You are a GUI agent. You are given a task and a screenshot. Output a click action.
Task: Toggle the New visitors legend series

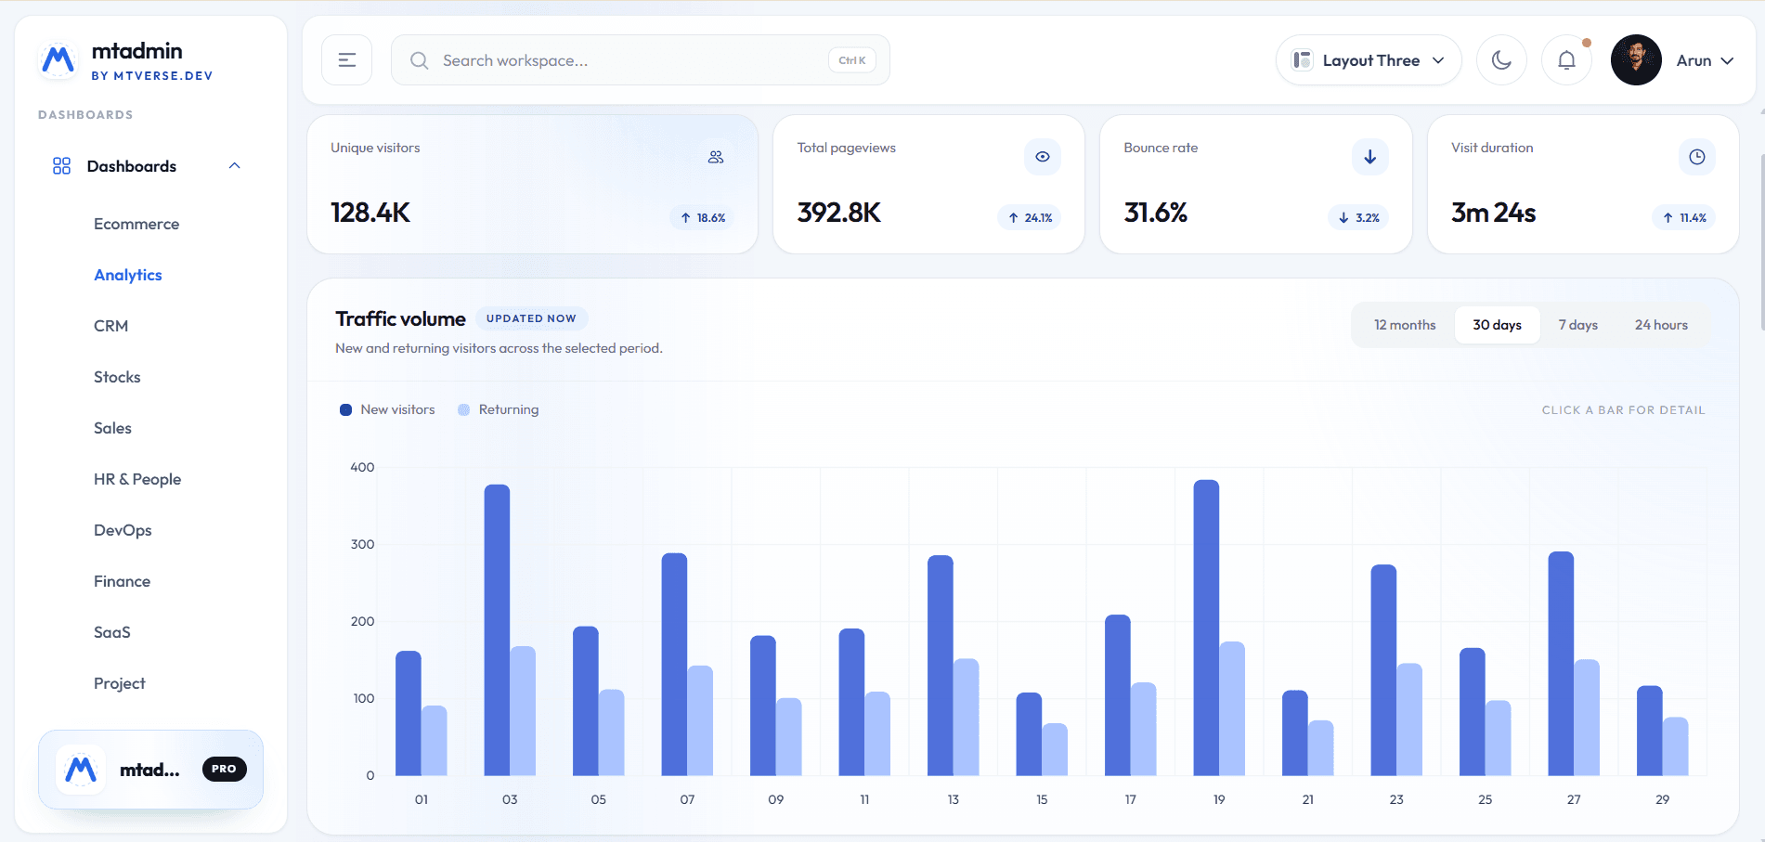point(387,409)
